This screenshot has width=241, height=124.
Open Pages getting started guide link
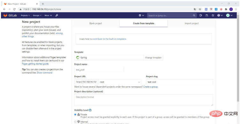[x=35, y=64]
